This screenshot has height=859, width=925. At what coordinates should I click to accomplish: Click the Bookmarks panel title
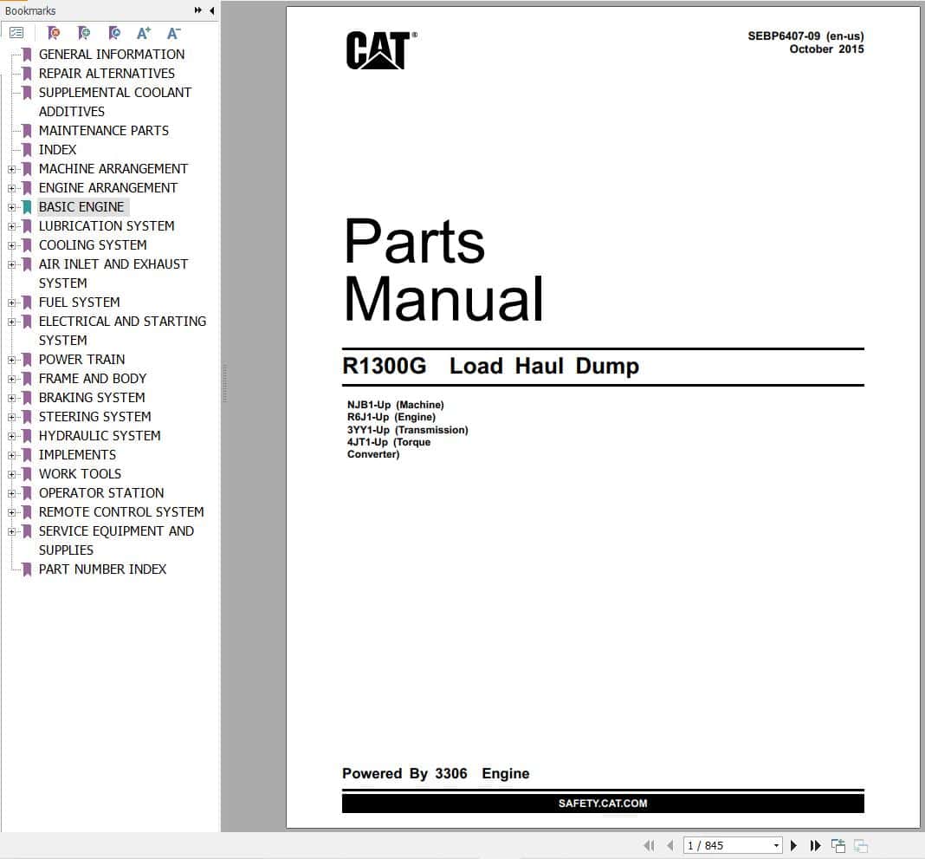tap(30, 10)
